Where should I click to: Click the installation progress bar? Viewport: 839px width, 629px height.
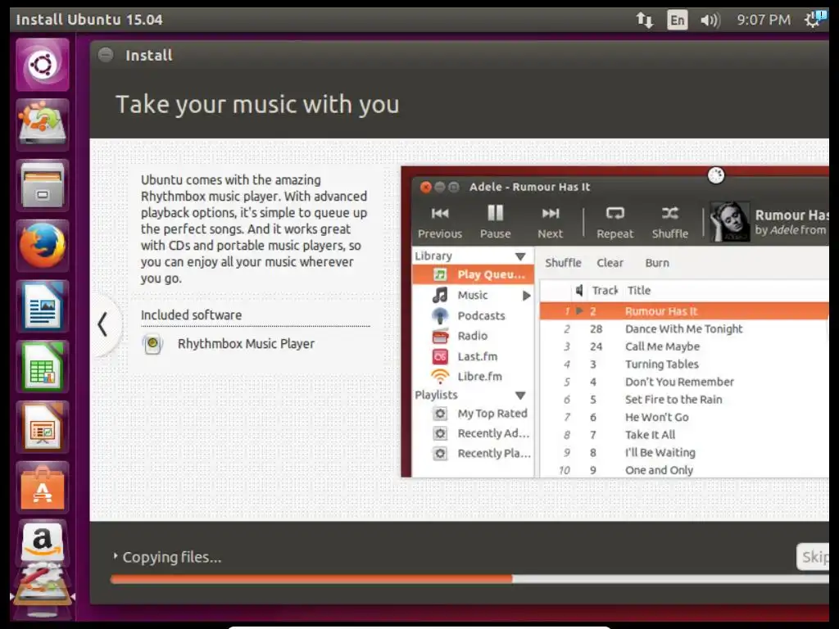pyautogui.click(x=469, y=579)
